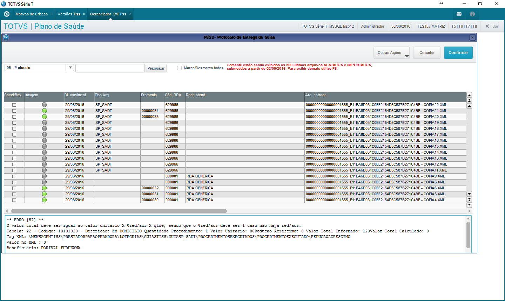
Task: Check the box for the COPIA9.XML row
Action: tap(14, 176)
